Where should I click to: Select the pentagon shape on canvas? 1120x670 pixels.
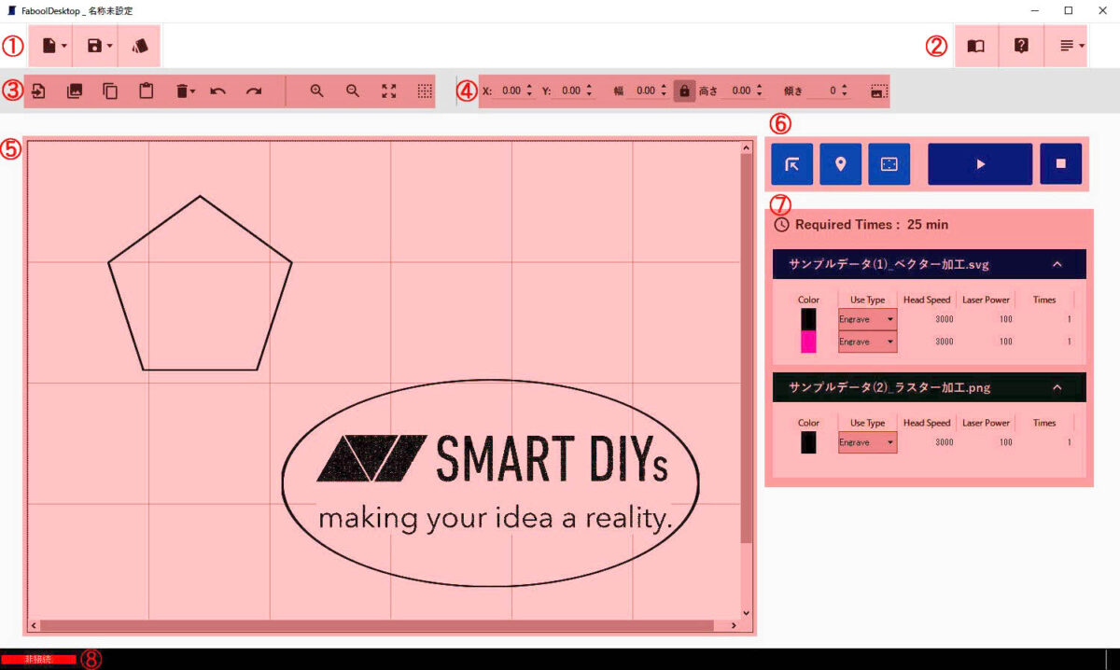tap(200, 284)
